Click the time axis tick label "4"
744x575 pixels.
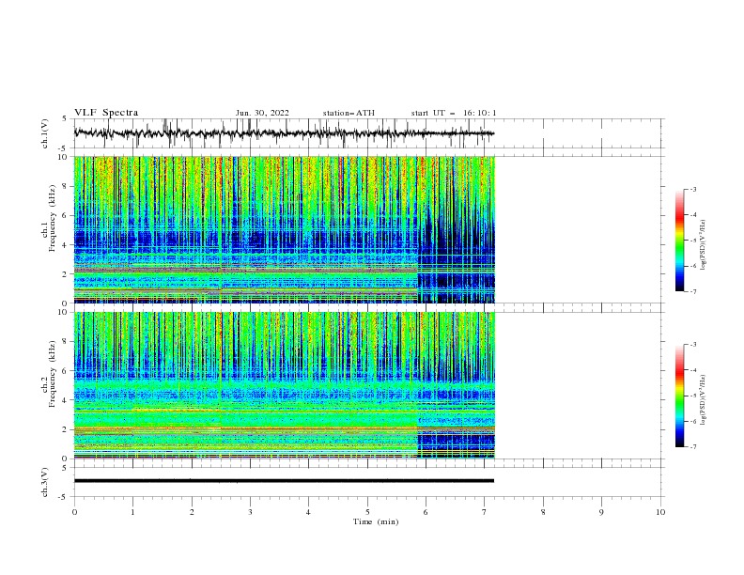click(x=308, y=512)
